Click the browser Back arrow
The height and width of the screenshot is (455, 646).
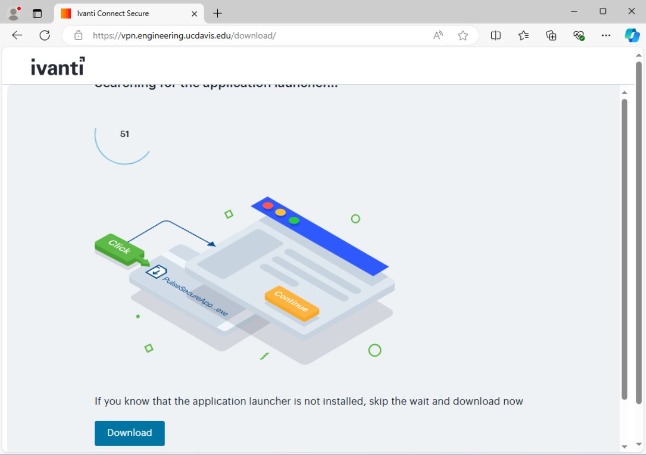pyautogui.click(x=17, y=35)
